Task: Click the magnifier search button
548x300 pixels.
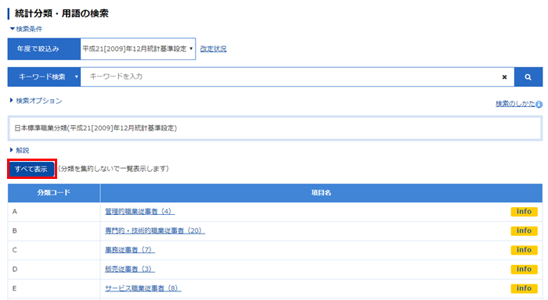Action: [x=528, y=77]
